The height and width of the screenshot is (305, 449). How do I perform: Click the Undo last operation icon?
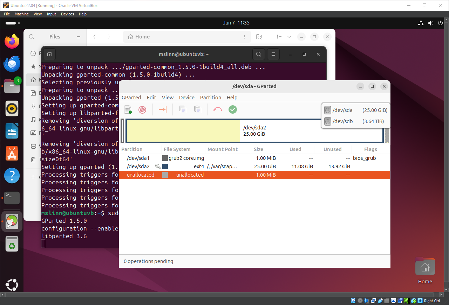[x=218, y=110]
